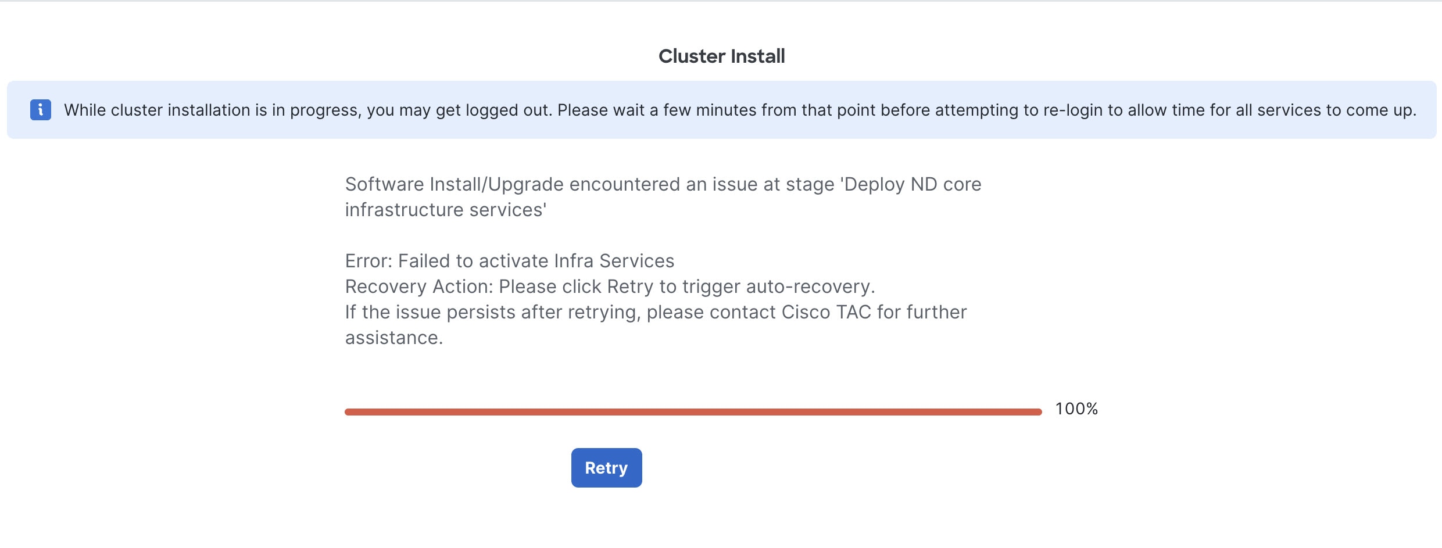The width and height of the screenshot is (1442, 548).
Task: Click the installation warning banner
Action: (721, 110)
